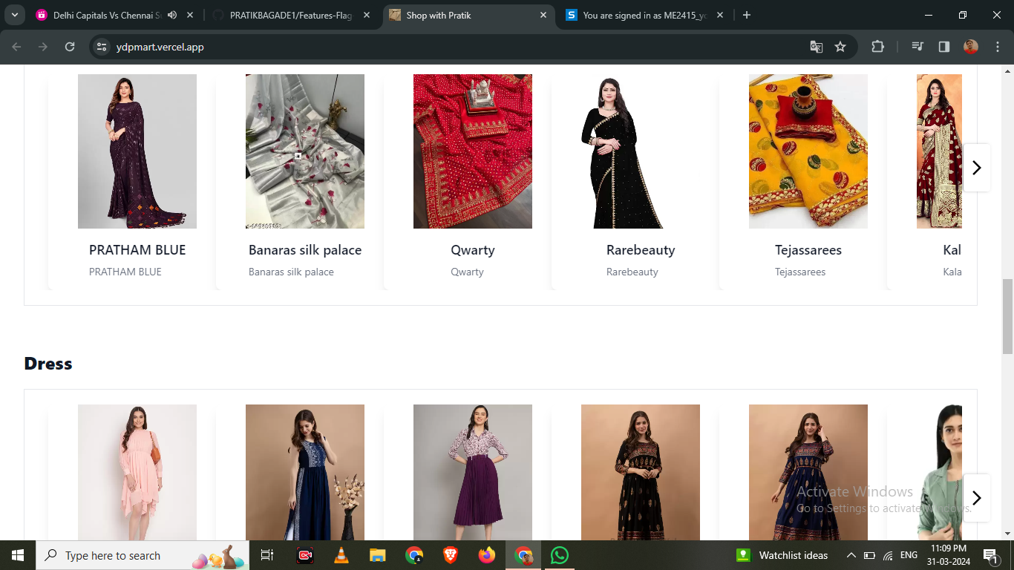Open WhatsApp from the taskbar
Screen dimensions: 1014x570
[x=559, y=555]
